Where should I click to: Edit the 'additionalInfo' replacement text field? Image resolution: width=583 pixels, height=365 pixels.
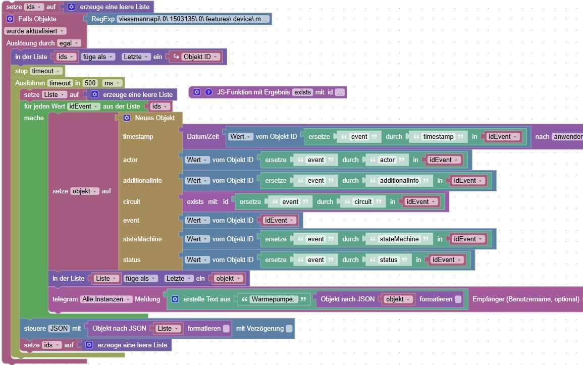[399, 181]
